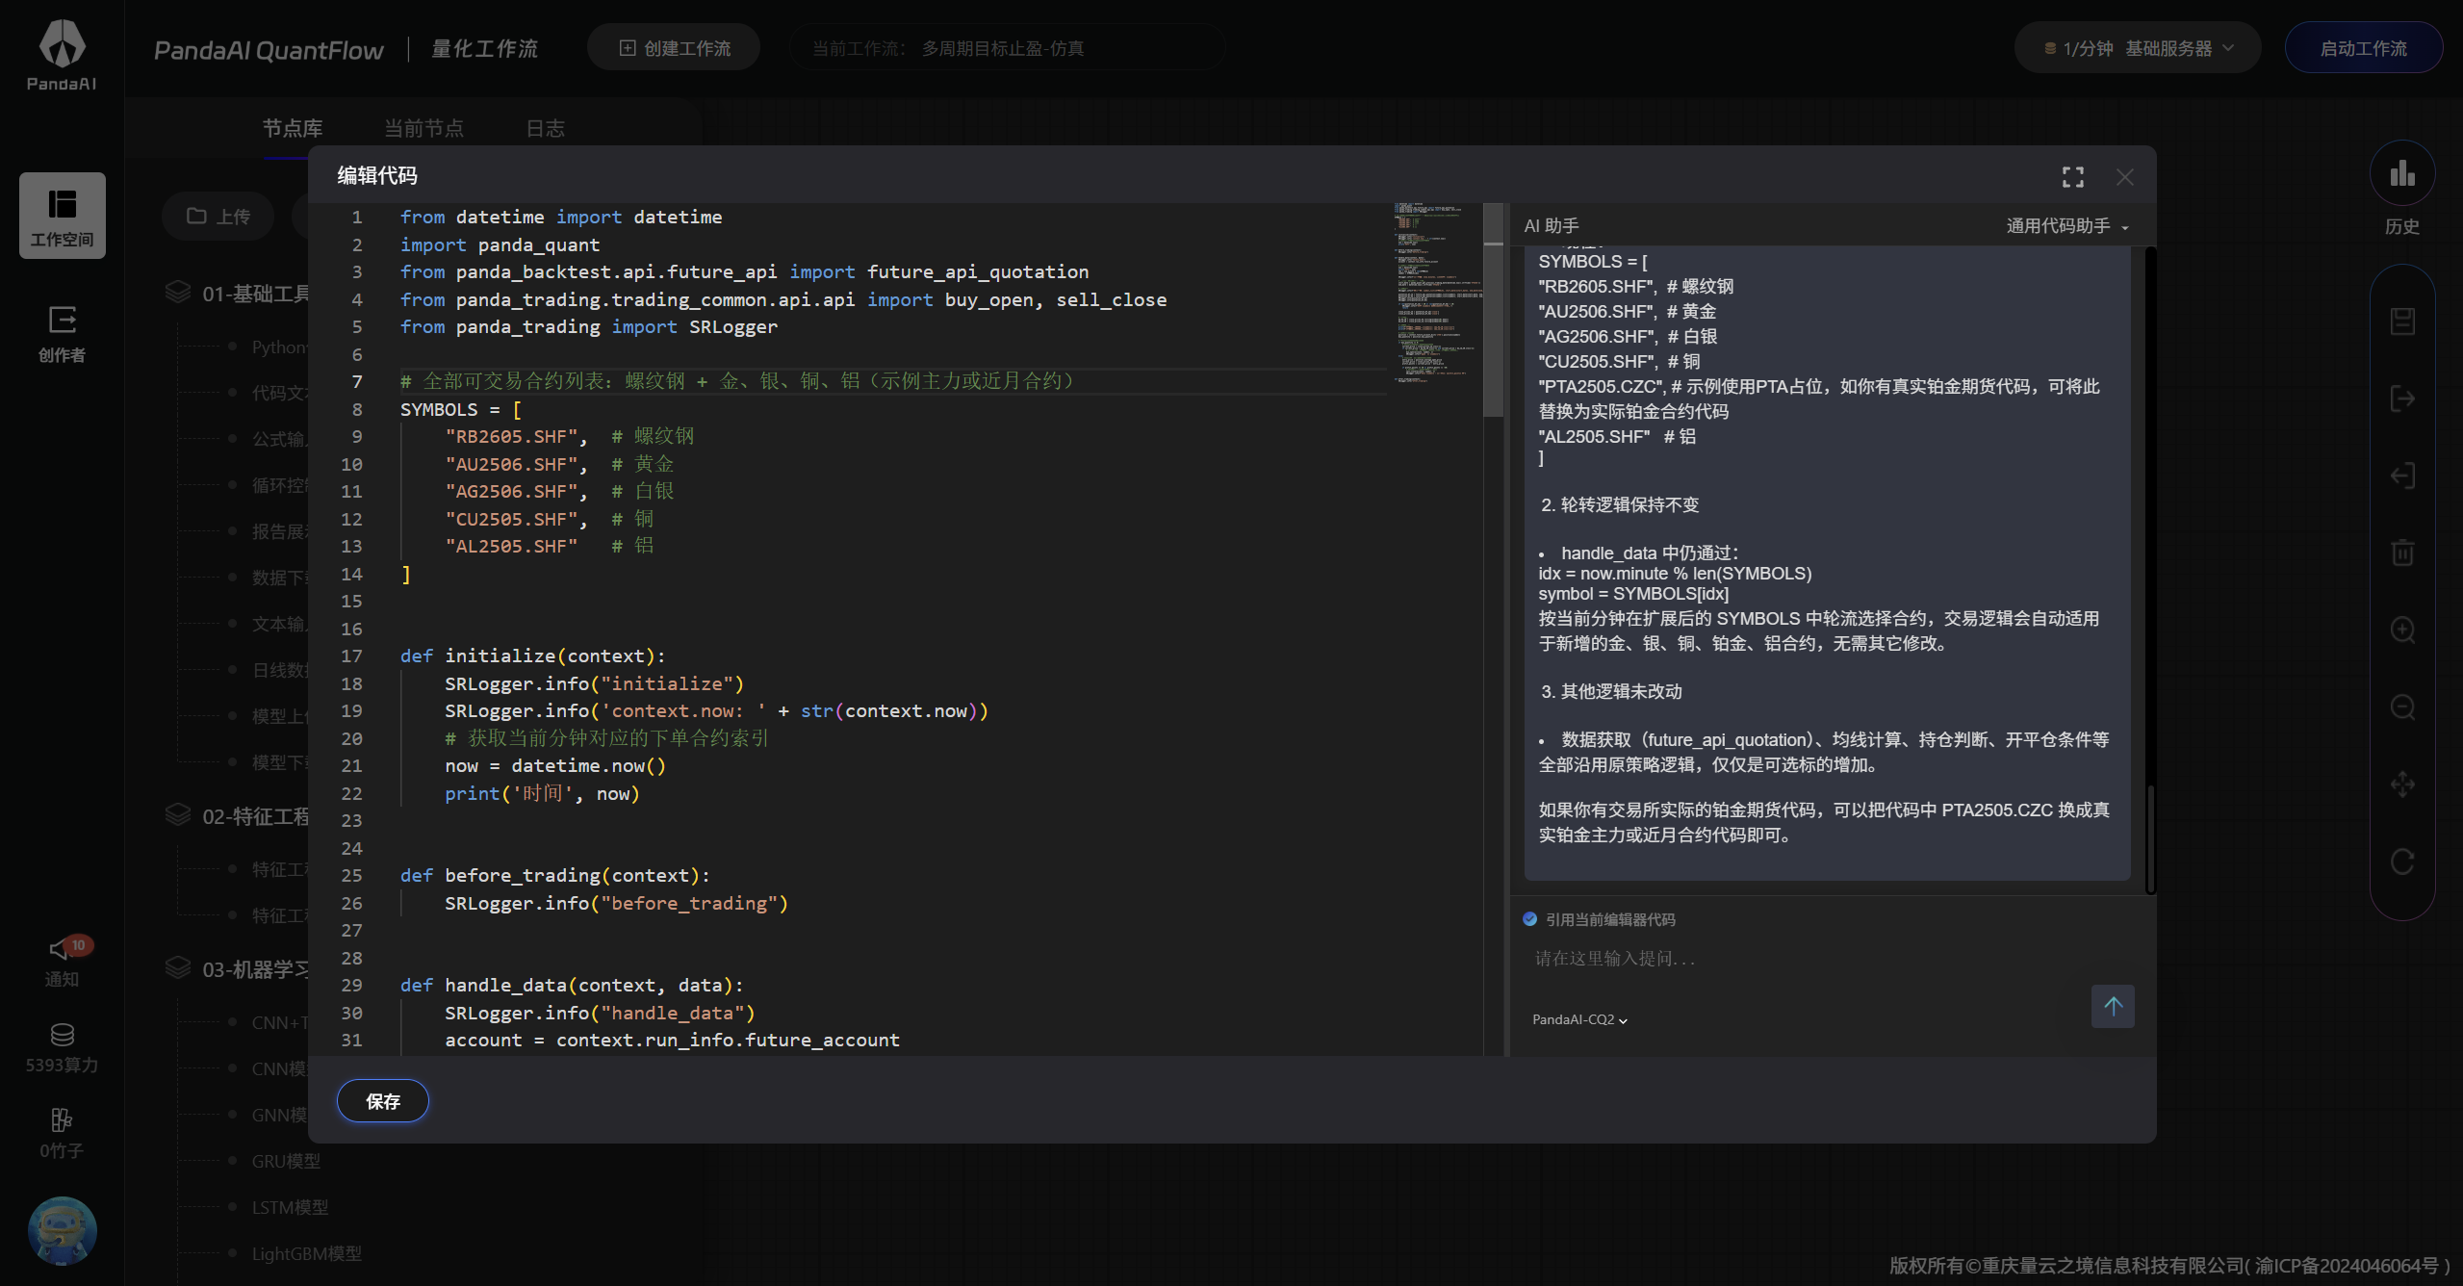Image resolution: width=2463 pixels, height=1286 pixels.
Task: Open the 通知 notifications bell
Action: pyautogui.click(x=62, y=961)
